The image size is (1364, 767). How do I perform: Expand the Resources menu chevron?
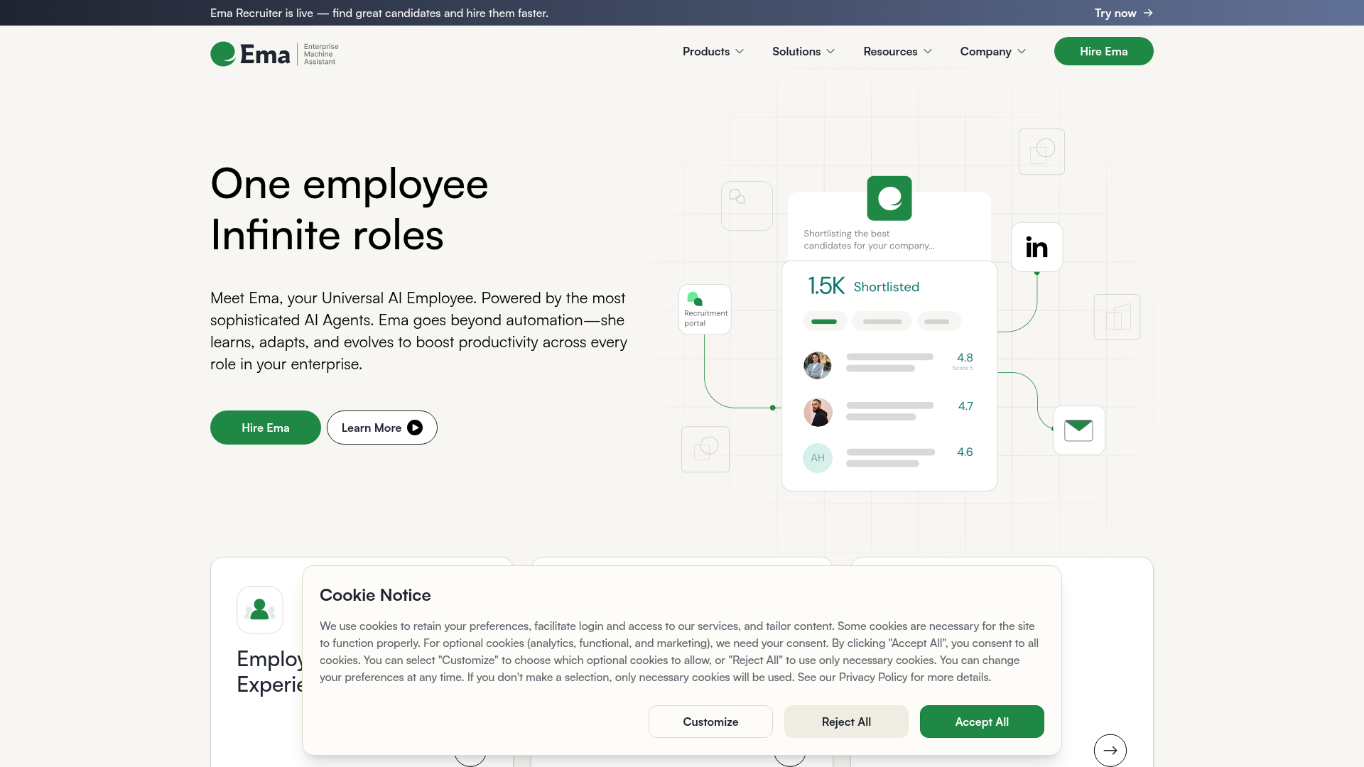(928, 51)
